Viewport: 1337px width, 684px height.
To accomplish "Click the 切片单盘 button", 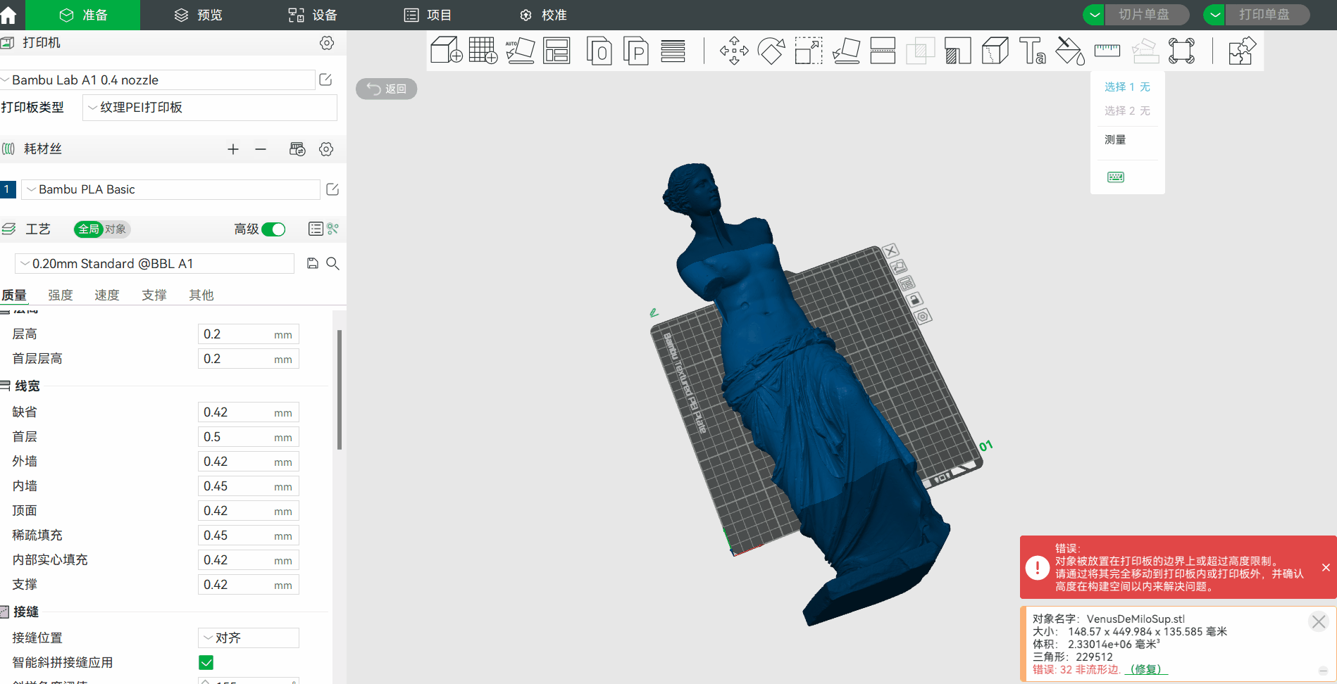I will coord(1148,15).
